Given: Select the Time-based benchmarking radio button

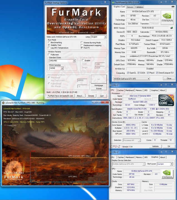Looking at the screenshot, I should [x=49, y=77].
